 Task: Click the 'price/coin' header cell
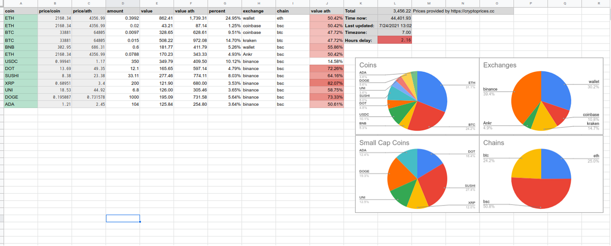(55, 11)
